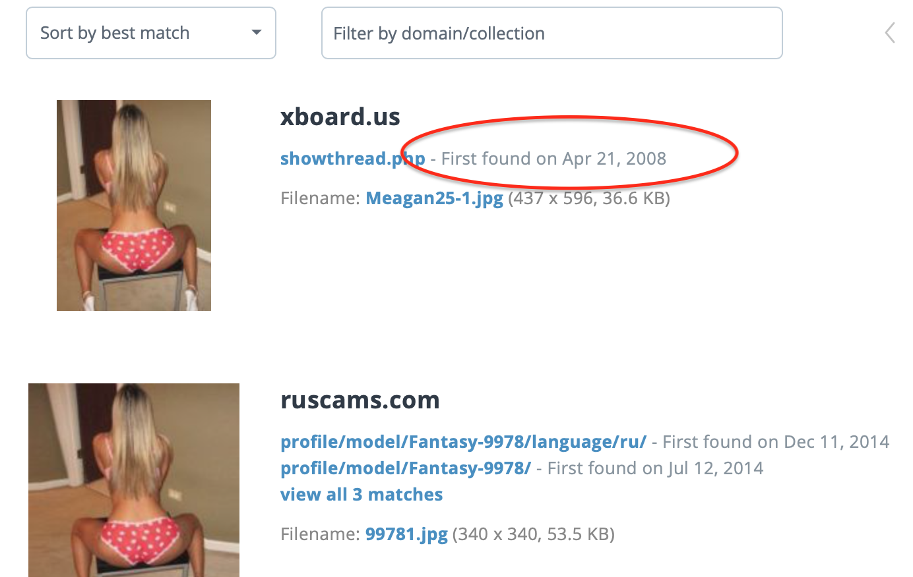Click the First found on Dec 11, 2014 text
The width and height of the screenshot is (913, 577).
776,442
